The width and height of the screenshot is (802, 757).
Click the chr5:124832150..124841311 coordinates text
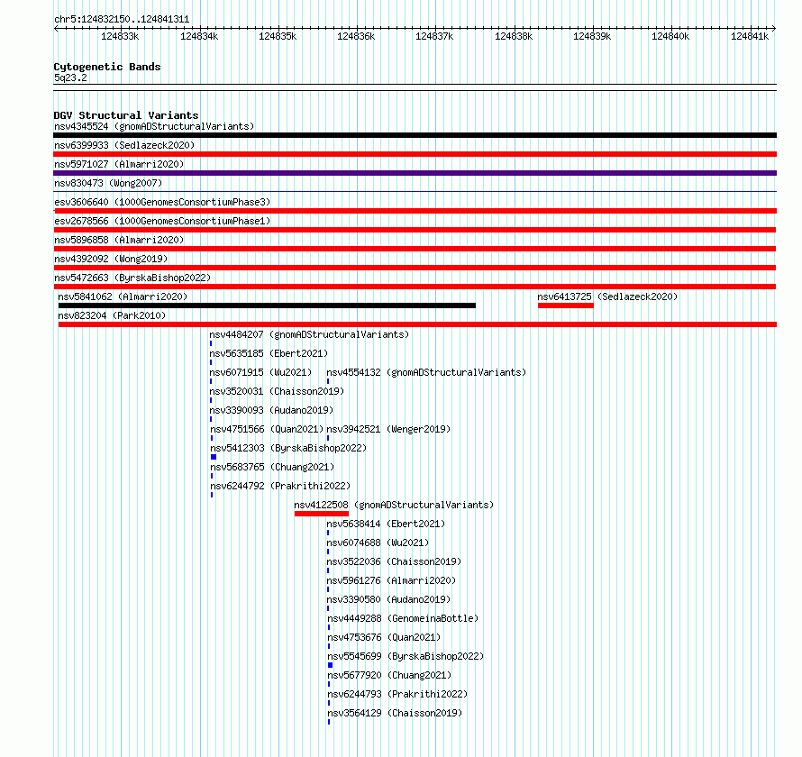click(x=122, y=20)
